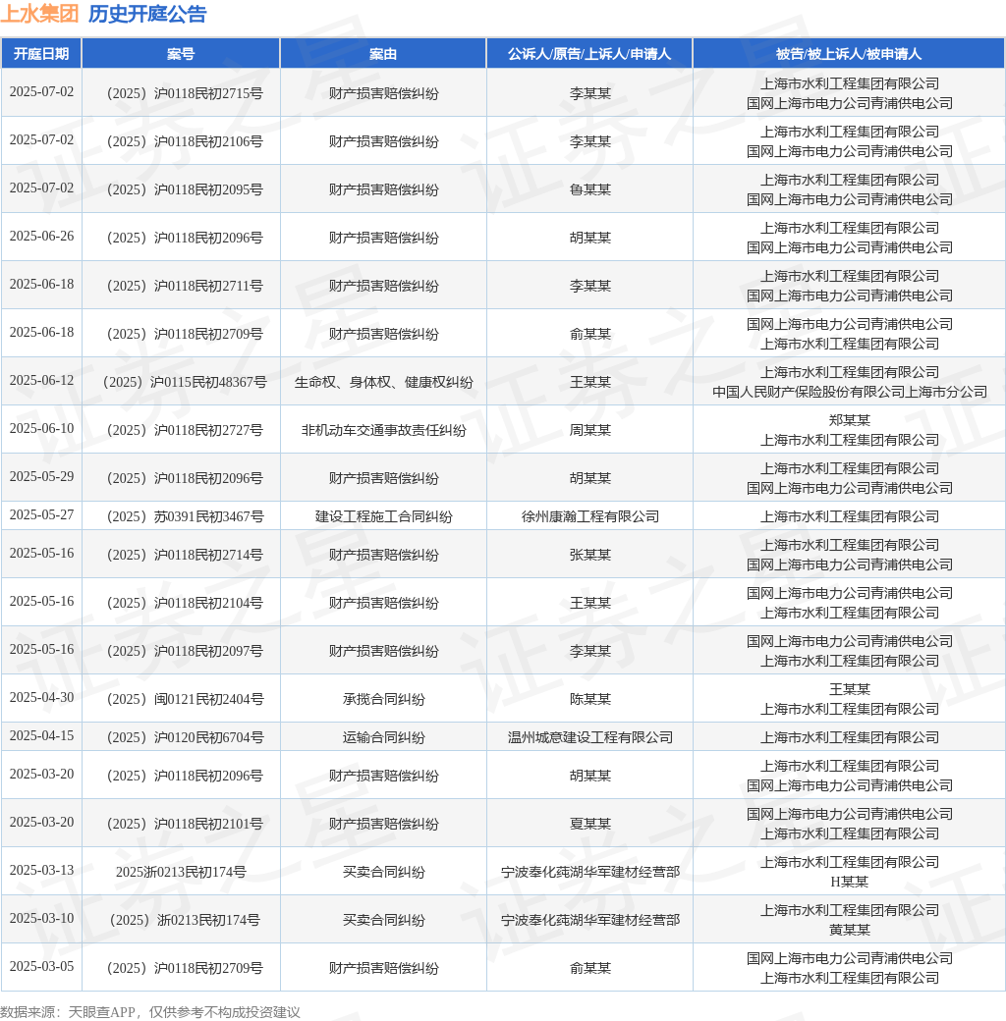Click the date 2025-03-05
This screenshot has height=1021, width=1006.
point(41,966)
